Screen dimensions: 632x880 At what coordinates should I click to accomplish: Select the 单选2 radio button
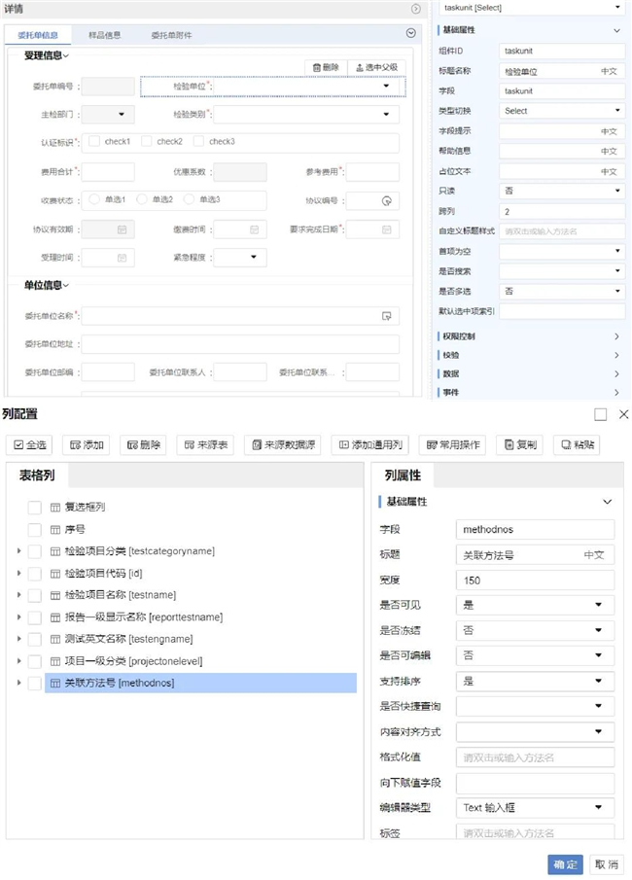coord(142,199)
